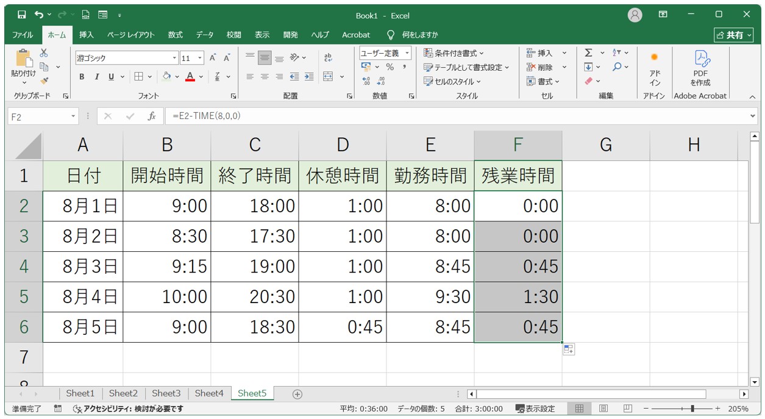Click the save icon in title bar
The image size is (765, 419).
[x=22, y=15]
